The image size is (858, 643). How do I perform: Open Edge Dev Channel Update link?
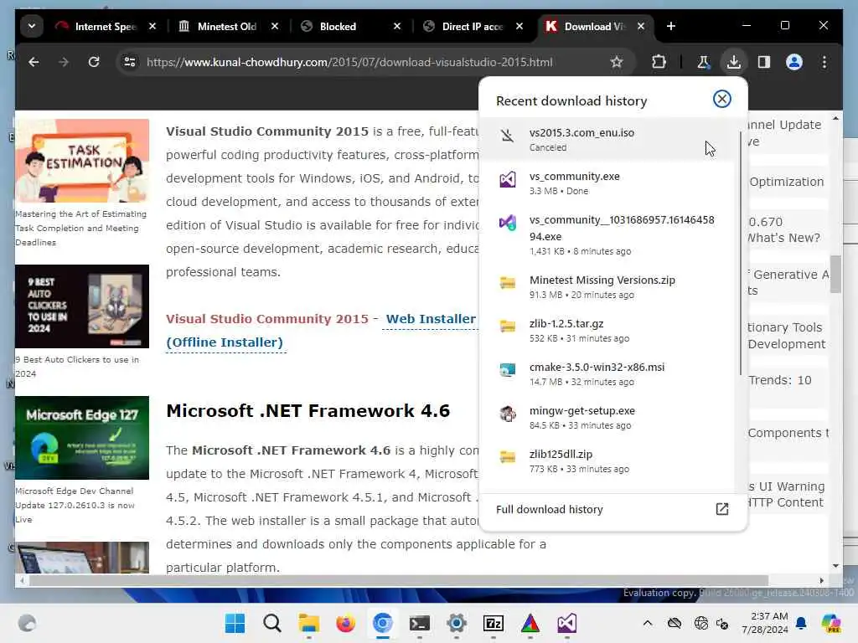pos(75,505)
